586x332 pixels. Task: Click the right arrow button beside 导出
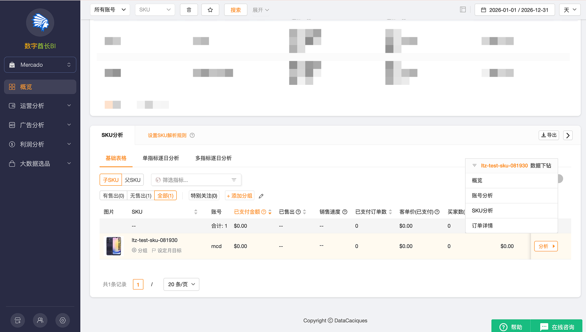[568, 135]
